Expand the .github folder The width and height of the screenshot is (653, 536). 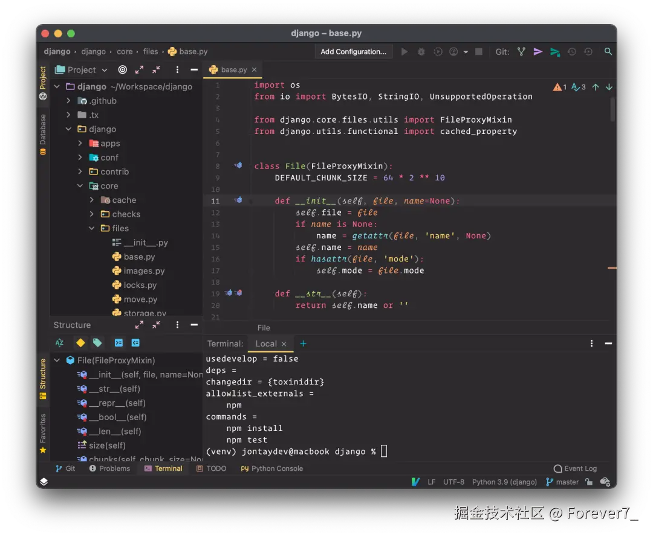pyautogui.click(x=69, y=101)
